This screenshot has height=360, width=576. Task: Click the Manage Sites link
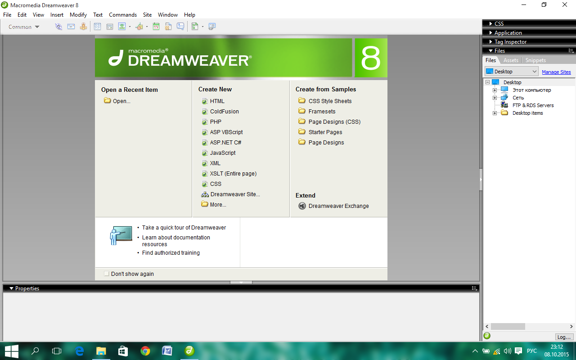[556, 72]
